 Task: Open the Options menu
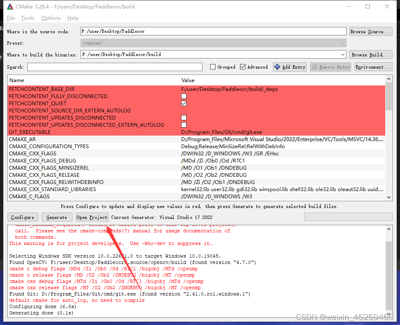pos(51,18)
